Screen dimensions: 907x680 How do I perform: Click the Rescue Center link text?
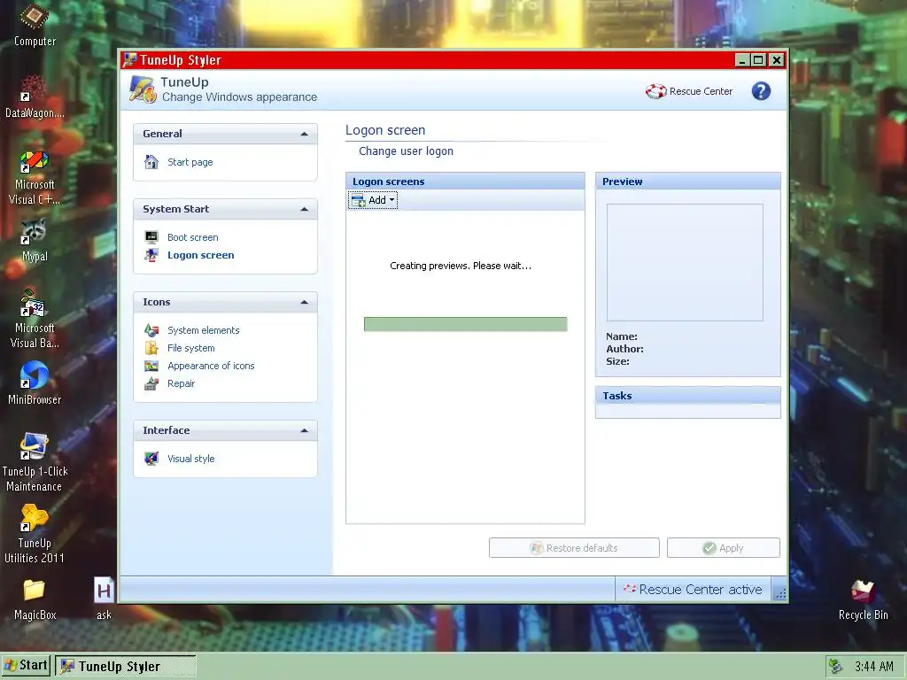pyautogui.click(x=702, y=91)
